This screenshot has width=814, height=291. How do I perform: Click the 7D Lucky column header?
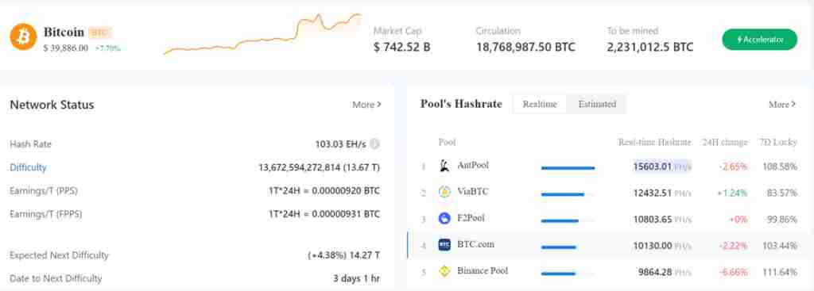click(778, 142)
